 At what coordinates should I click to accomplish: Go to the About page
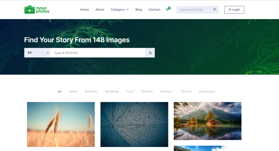pyautogui.click(x=100, y=9)
